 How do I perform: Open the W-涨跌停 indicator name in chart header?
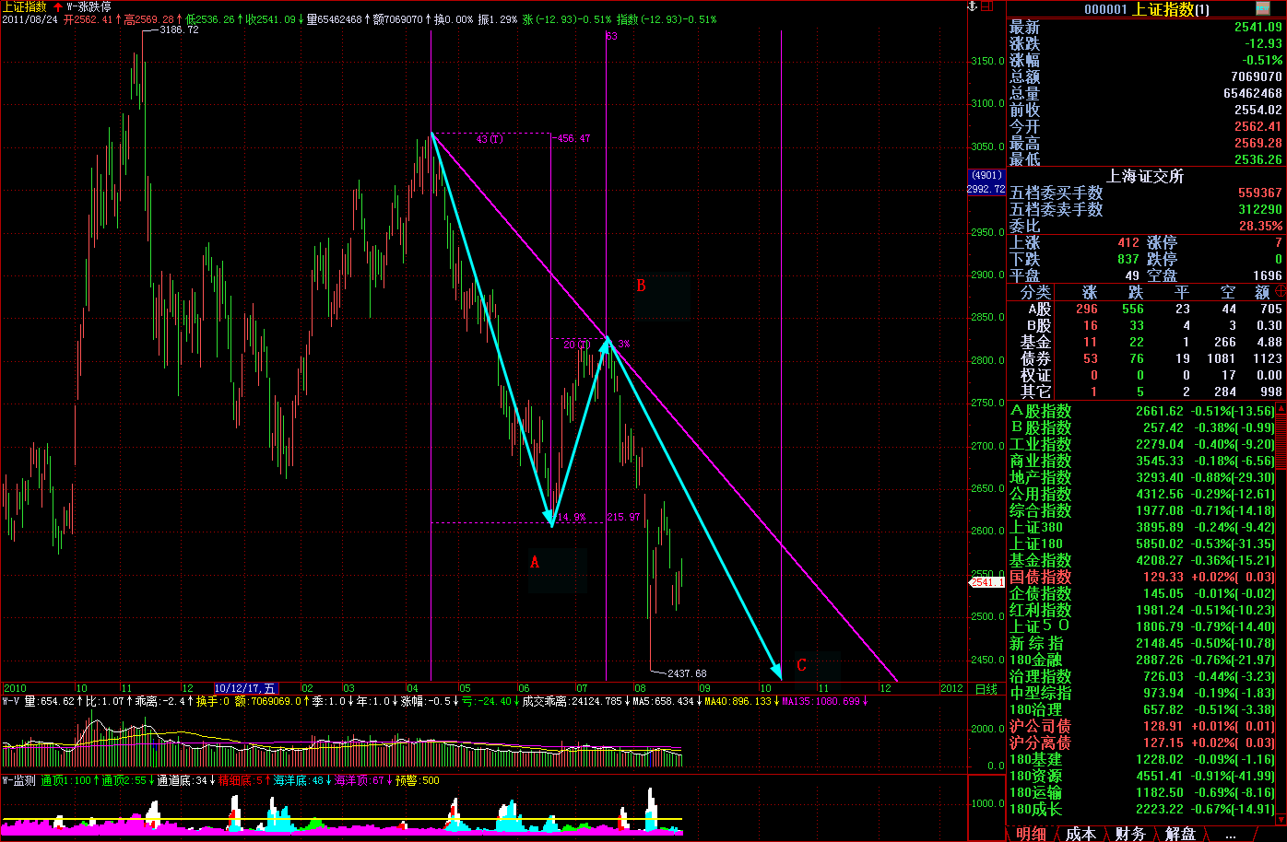click(89, 6)
